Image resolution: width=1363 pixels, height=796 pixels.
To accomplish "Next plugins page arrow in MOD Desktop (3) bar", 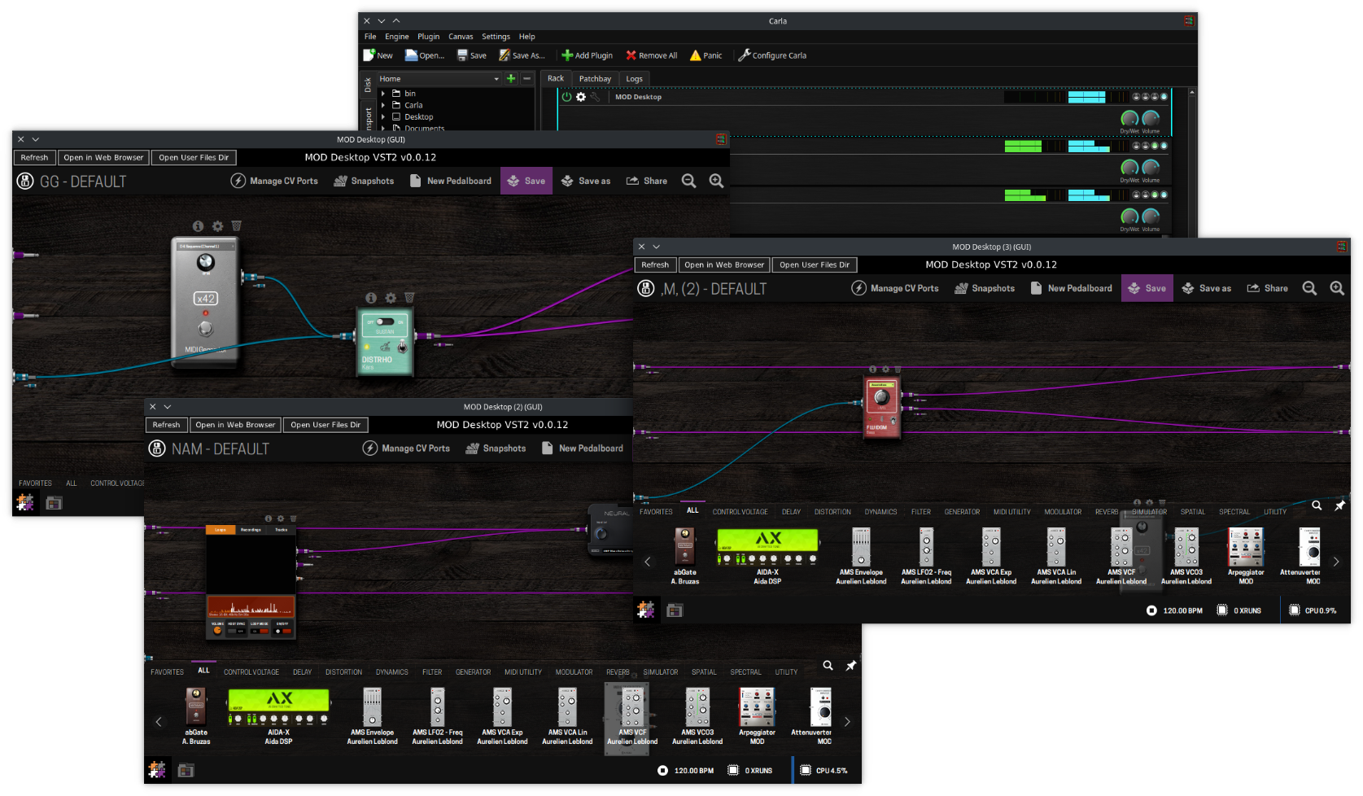I will pyautogui.click(x=1336, y=562).
